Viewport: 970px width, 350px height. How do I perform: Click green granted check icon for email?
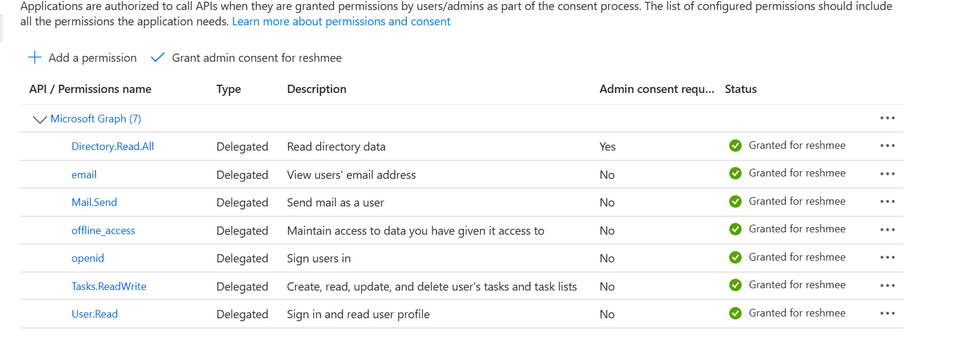(x=735, y=173)
